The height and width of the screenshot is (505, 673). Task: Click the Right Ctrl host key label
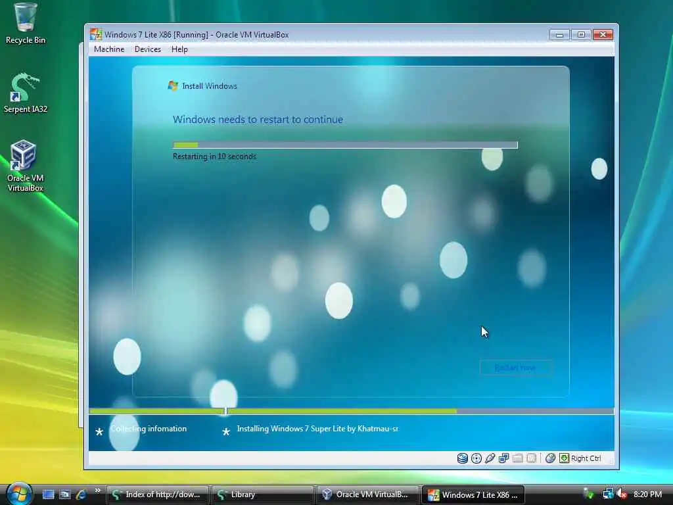(586, 458)
